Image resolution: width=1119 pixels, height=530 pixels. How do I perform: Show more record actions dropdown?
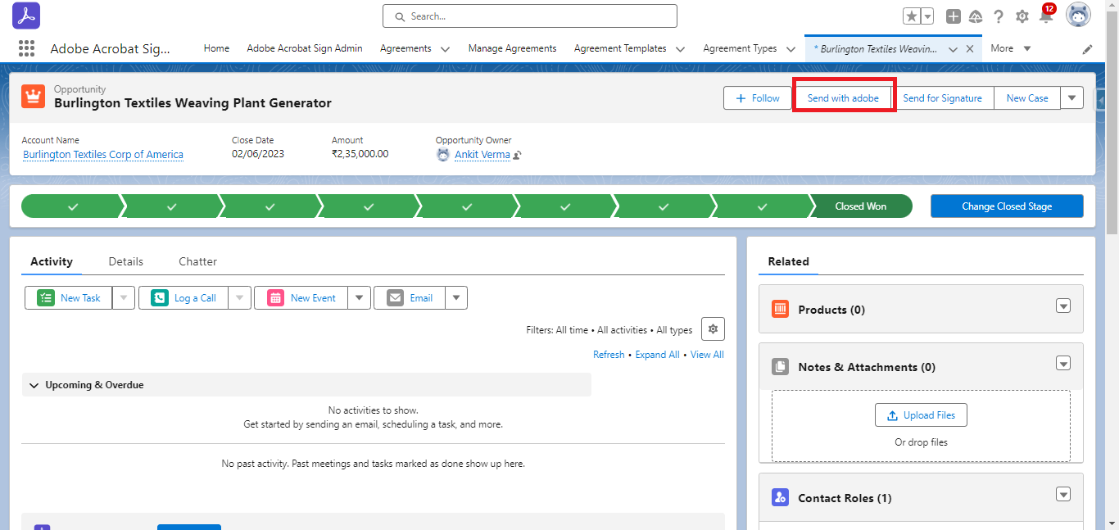(x=1072, y=98)
